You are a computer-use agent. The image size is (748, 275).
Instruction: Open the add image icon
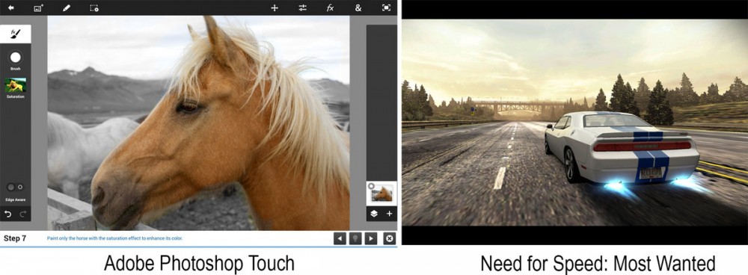(38, 7)
